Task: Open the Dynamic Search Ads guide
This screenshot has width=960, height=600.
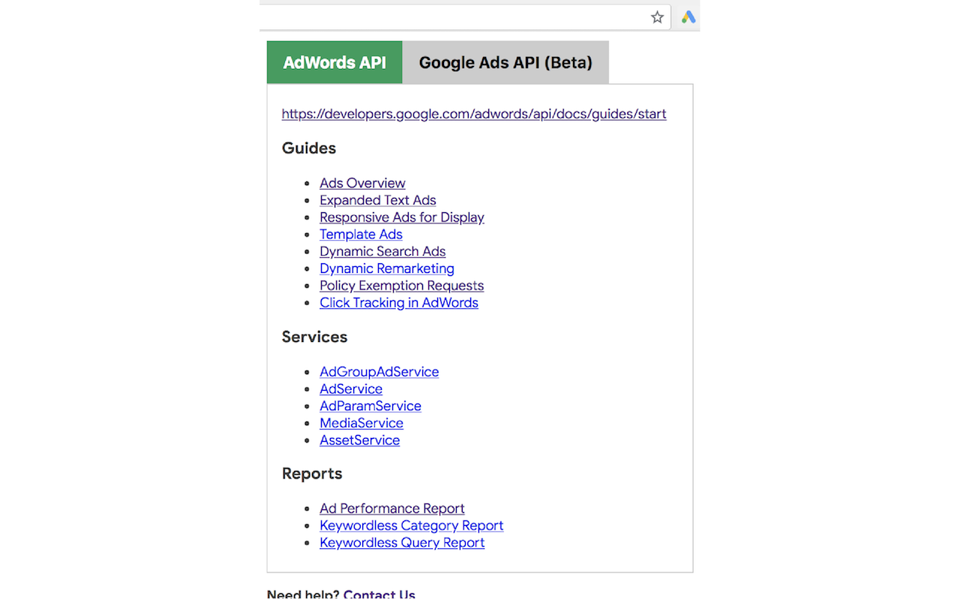Action: (382, 251)
